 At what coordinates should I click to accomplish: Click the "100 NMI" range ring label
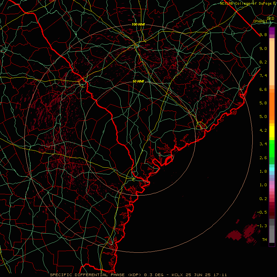click(x=138, y=24)
